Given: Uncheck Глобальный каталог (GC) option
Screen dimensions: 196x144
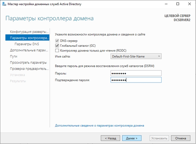Looking at the screenshot, I should 57,45.
